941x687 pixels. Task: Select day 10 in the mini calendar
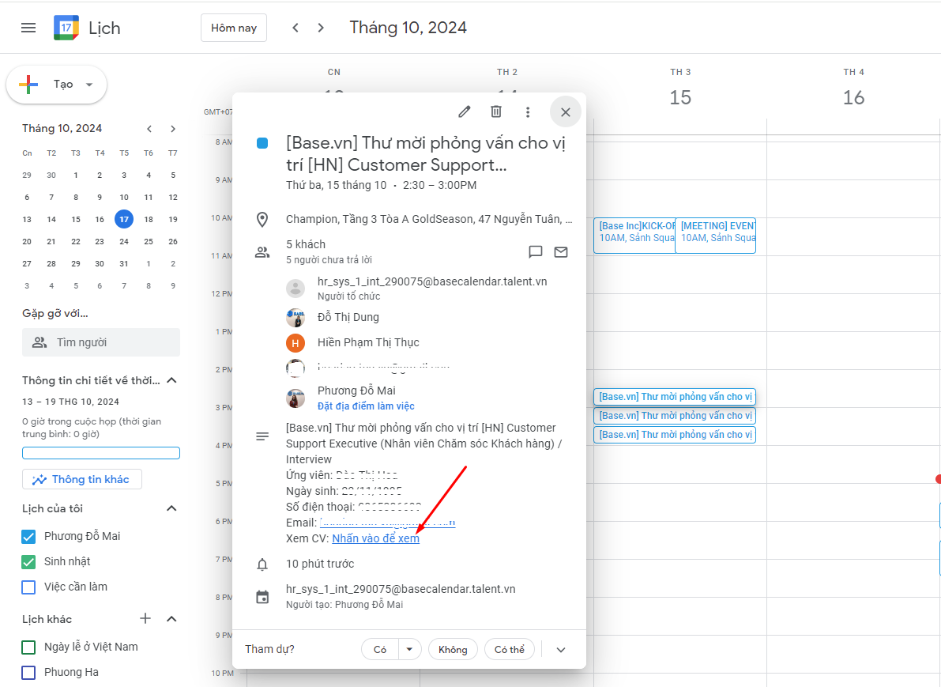coord(124,197)
